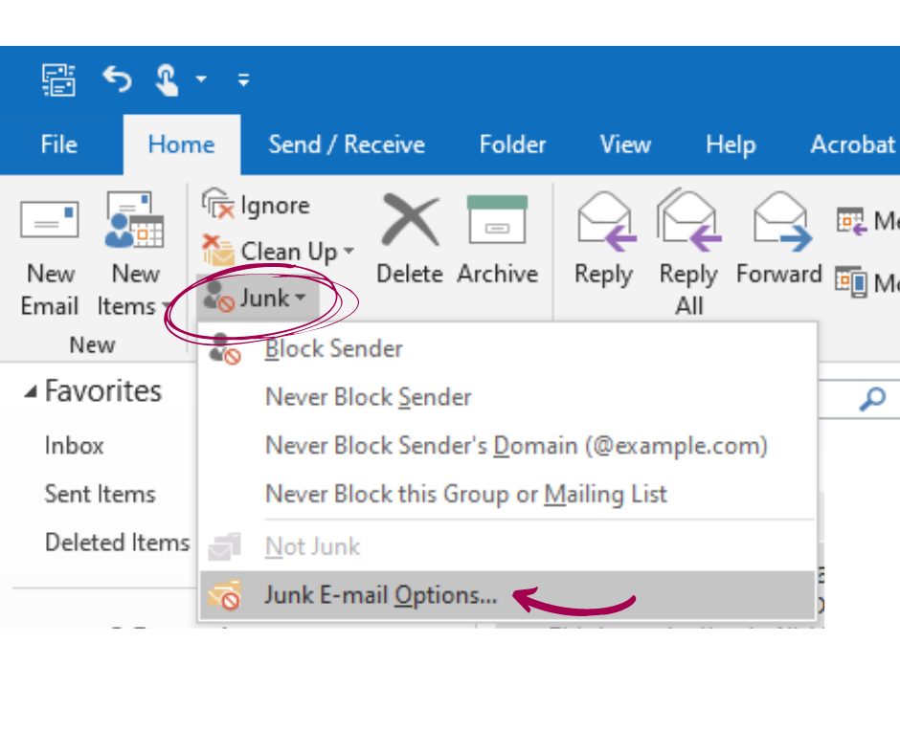Open the Deleted Items folder
The width and height of the screenshot is (900, 754).
point(117,542)
